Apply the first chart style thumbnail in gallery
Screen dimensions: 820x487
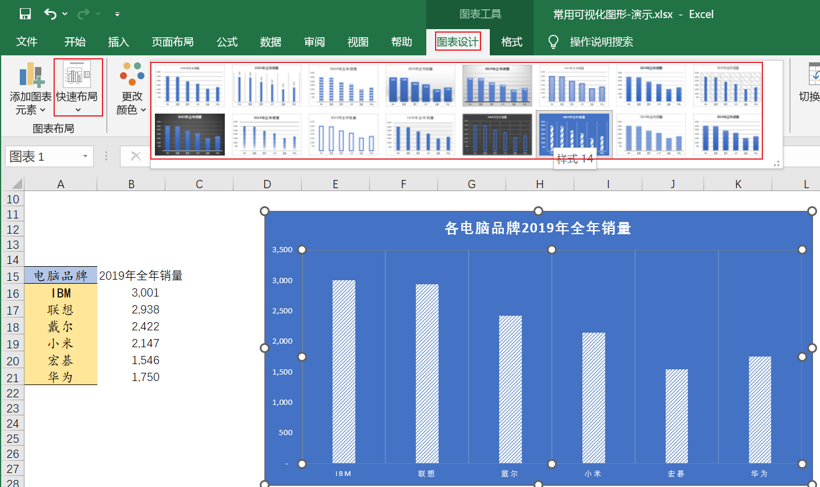pos(190,86)
